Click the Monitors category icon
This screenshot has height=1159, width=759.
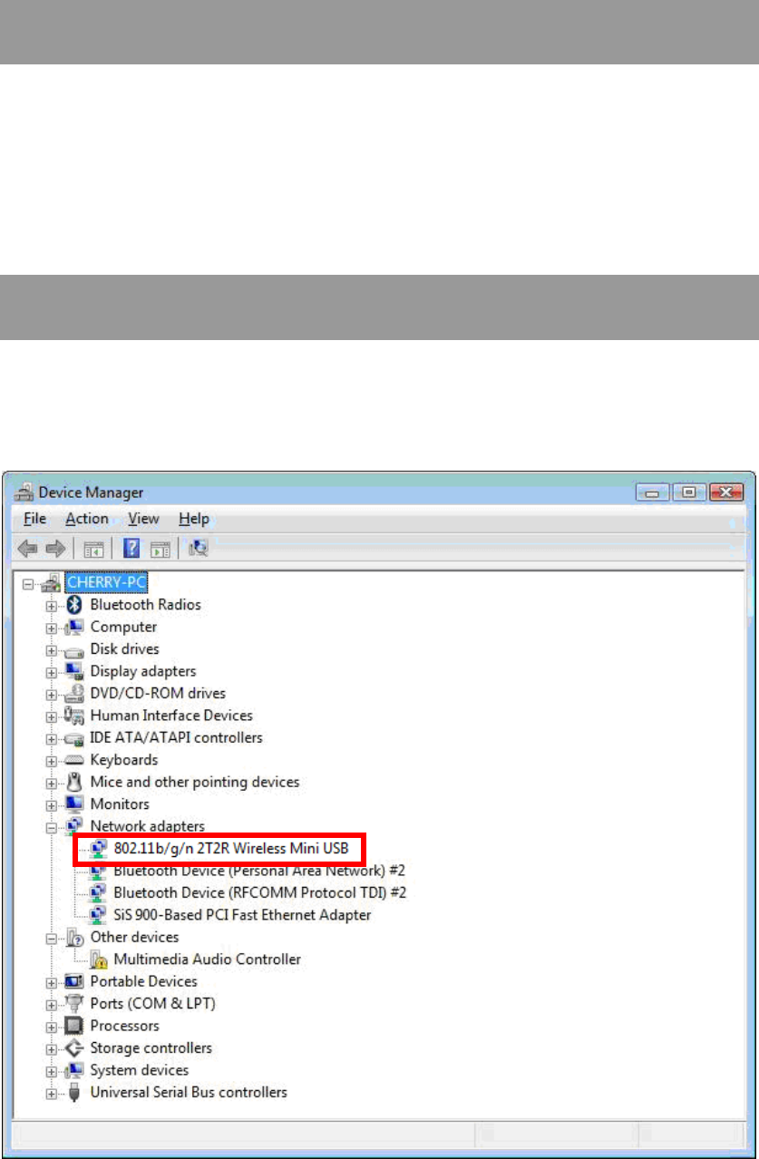coord(74,804)
